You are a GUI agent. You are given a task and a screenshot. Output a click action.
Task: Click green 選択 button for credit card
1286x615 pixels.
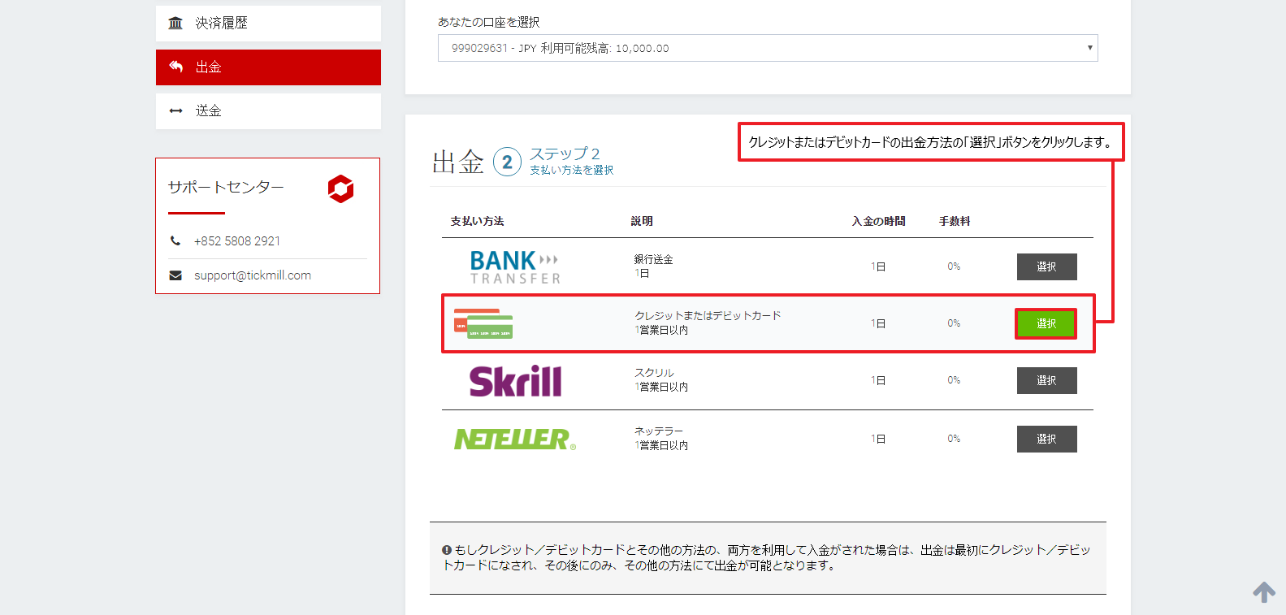click(1046, 323)
